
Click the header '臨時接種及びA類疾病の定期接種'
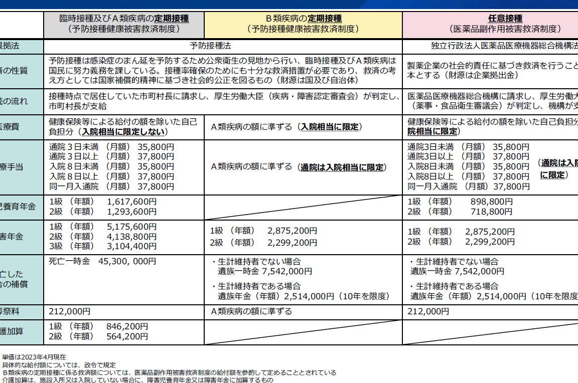coord(124,19)
